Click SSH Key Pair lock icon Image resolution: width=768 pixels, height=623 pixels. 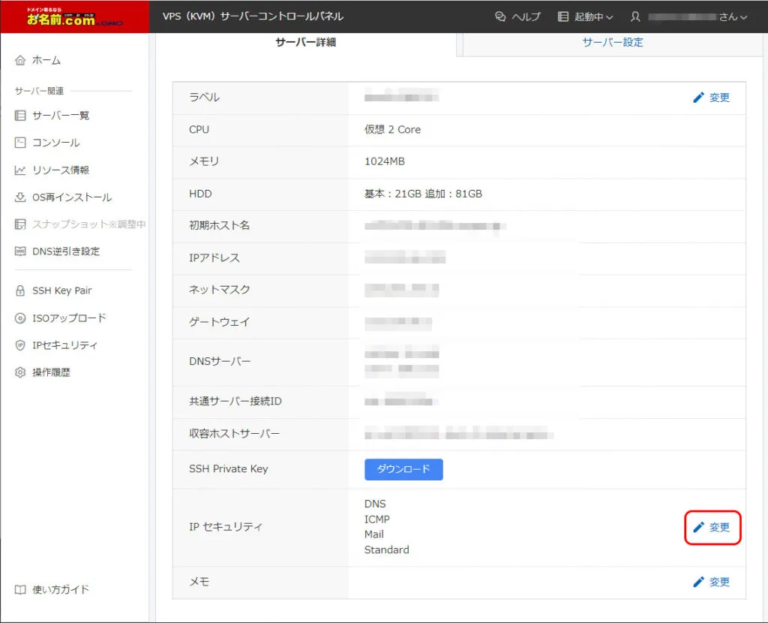(20, 290)
